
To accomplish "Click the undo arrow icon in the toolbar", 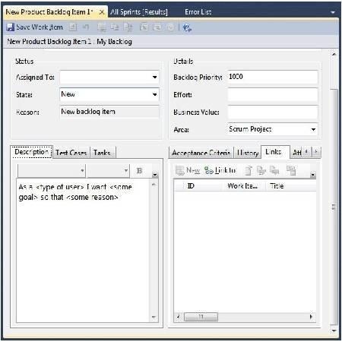I will pos(86,27).
